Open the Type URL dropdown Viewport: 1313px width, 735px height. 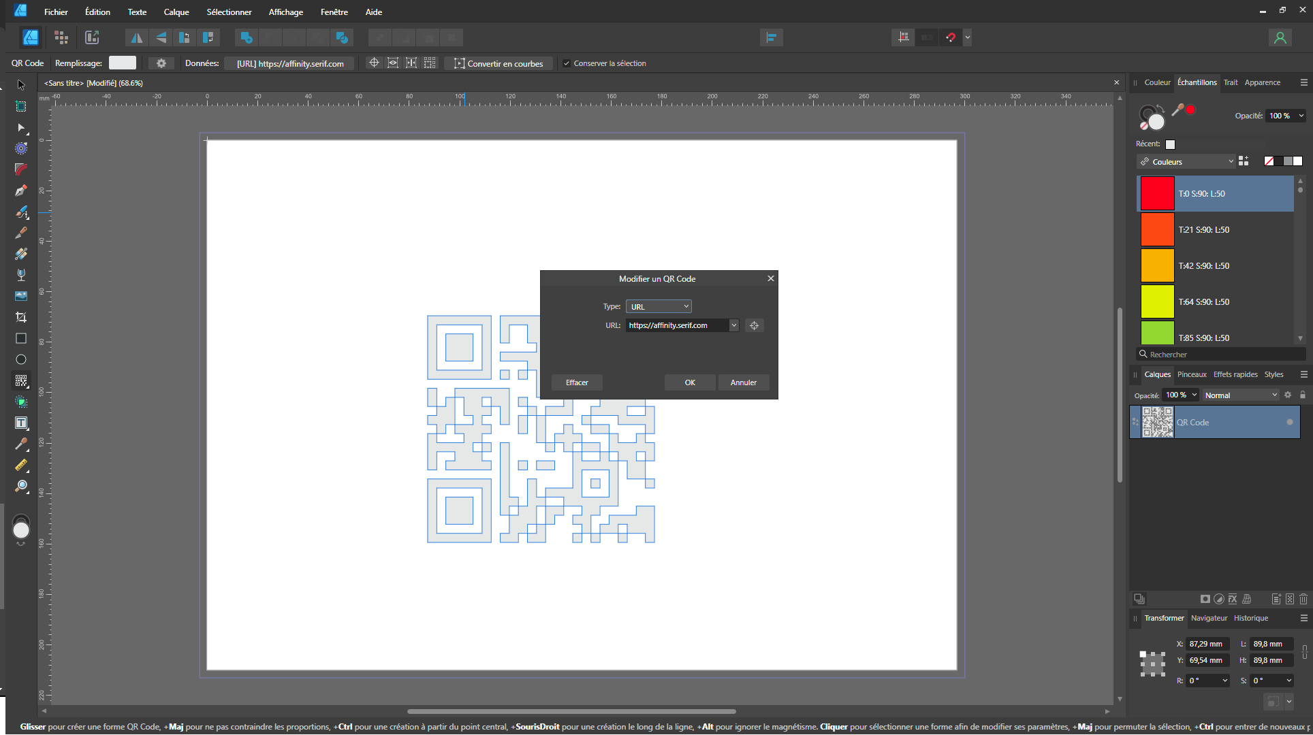pyautogui.click(x=658, y=306)
